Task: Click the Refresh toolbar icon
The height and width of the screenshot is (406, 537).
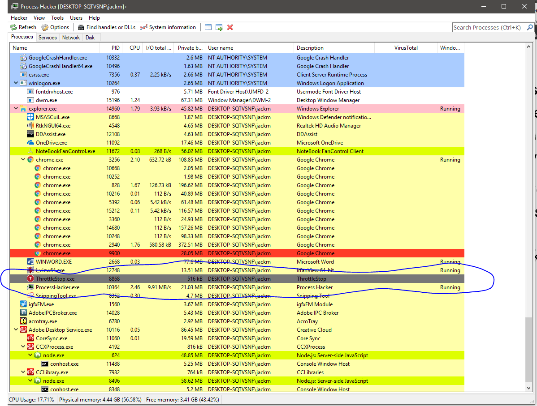Action: click(x=13, y=27)
